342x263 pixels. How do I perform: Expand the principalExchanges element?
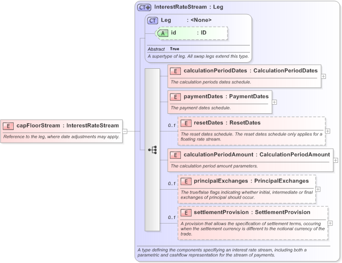click(318, 189)
